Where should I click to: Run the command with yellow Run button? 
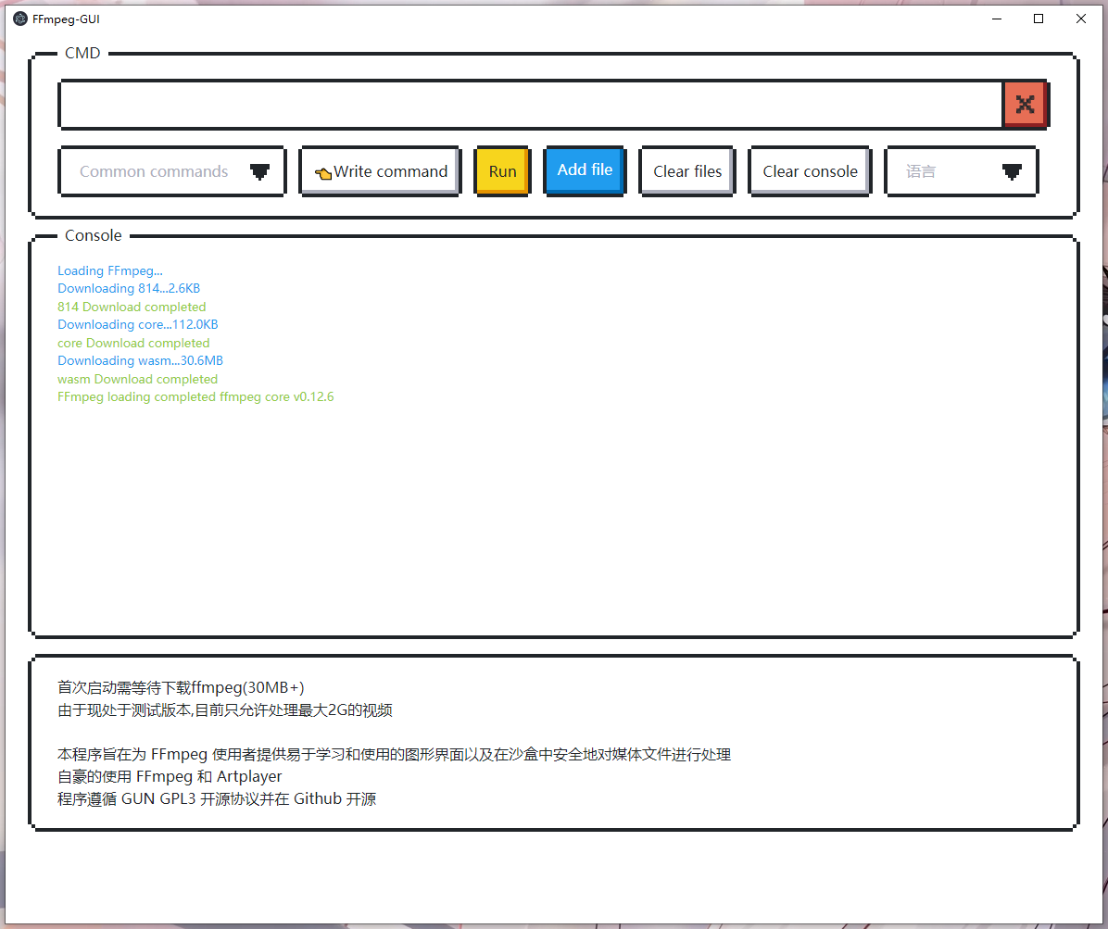click(x=502, y=171)
